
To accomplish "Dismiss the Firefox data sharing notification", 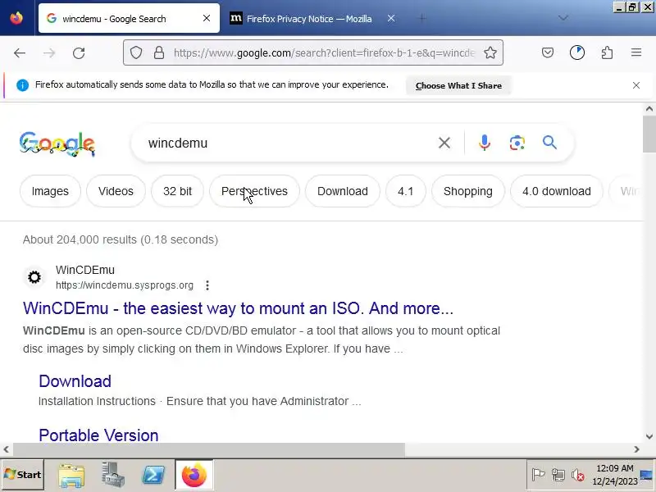I will pos(636,85).
